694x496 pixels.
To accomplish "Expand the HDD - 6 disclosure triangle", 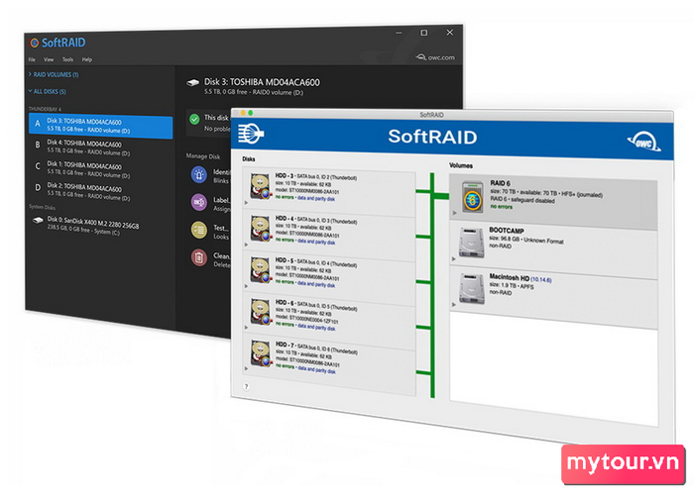I will point(247,328).
